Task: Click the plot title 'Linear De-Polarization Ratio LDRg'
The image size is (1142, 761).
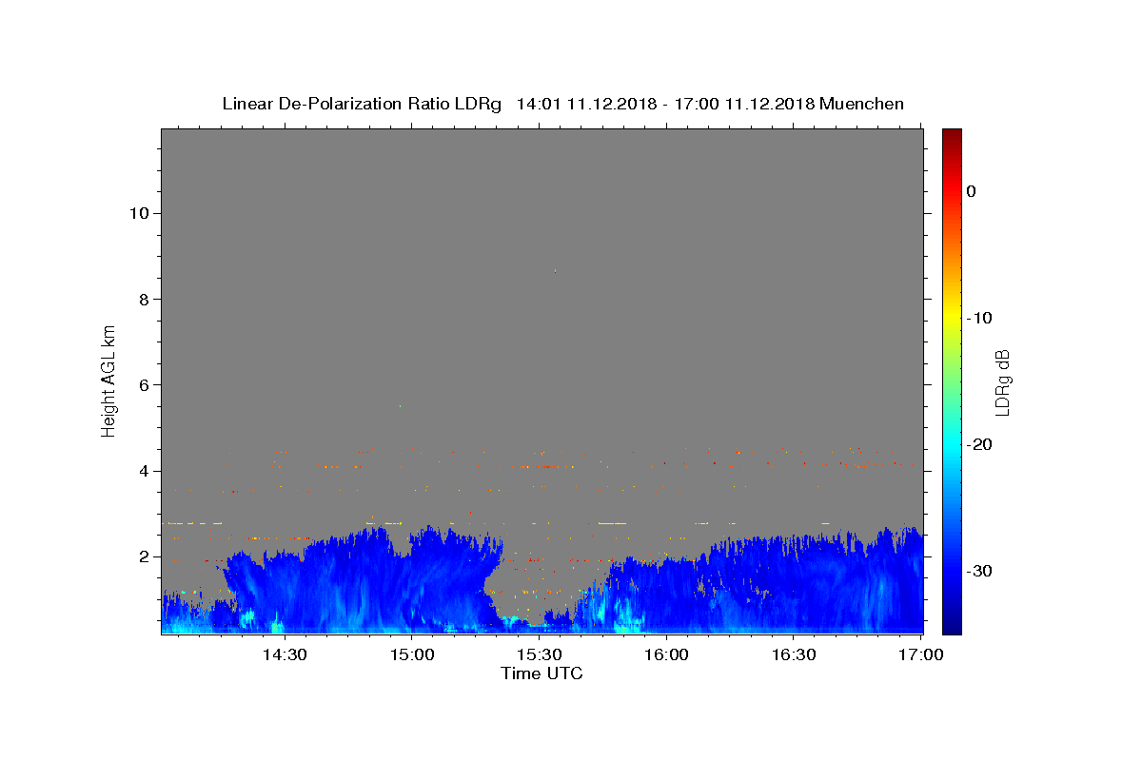Action: point(361,104)
